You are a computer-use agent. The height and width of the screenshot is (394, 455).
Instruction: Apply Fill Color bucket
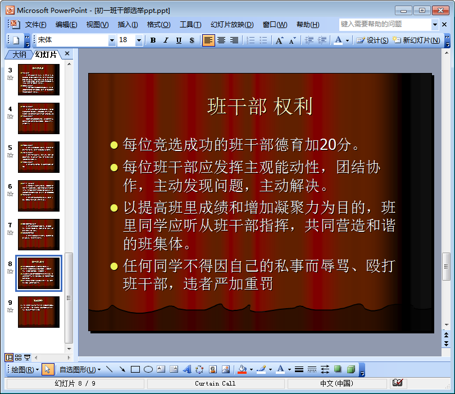click(242, 369)
